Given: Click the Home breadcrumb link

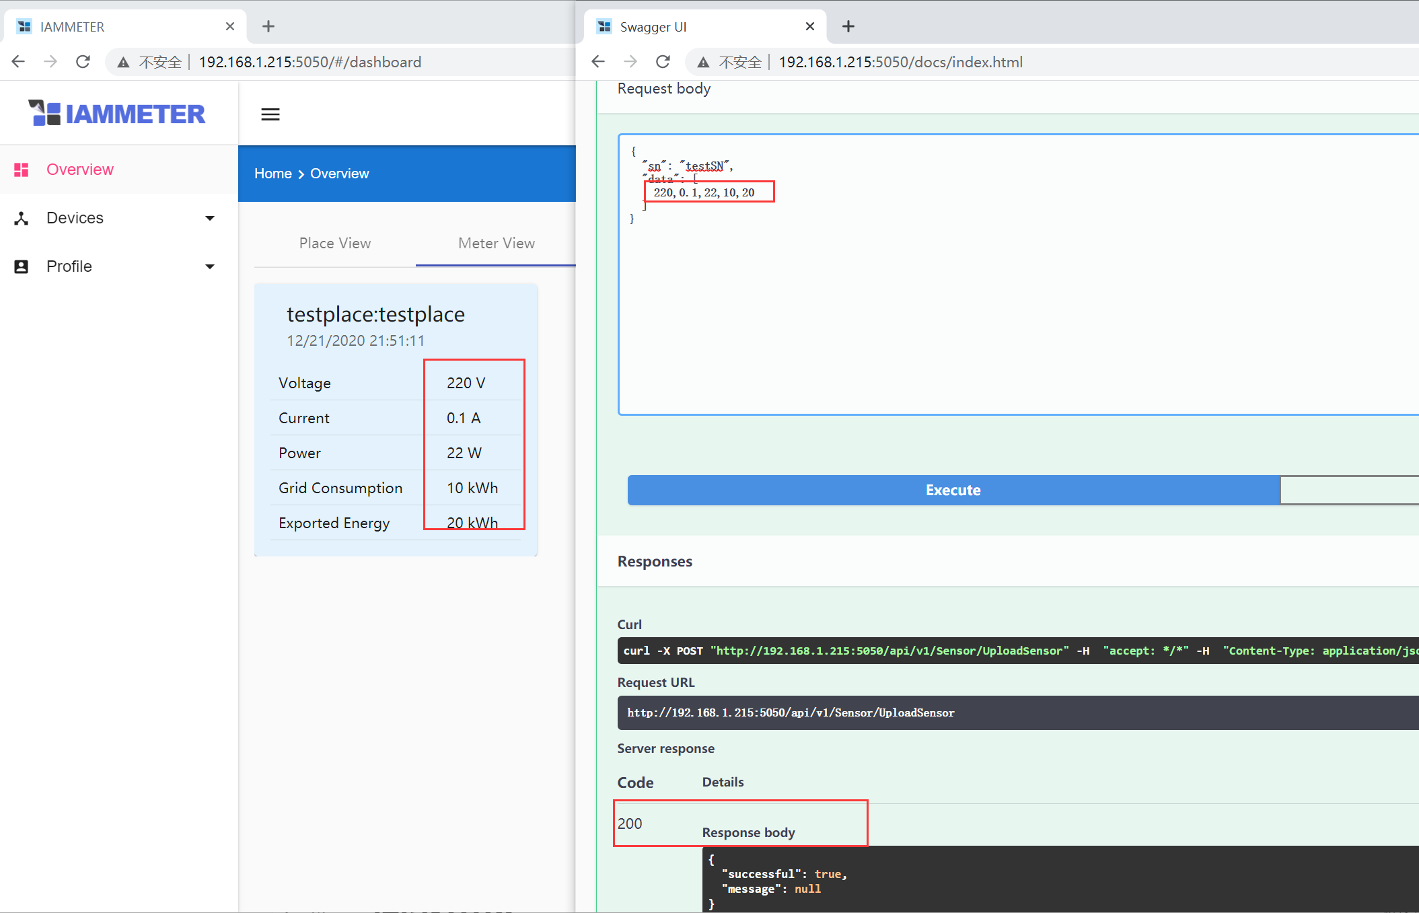Looking at the screenshot, I should click(272, 173).
